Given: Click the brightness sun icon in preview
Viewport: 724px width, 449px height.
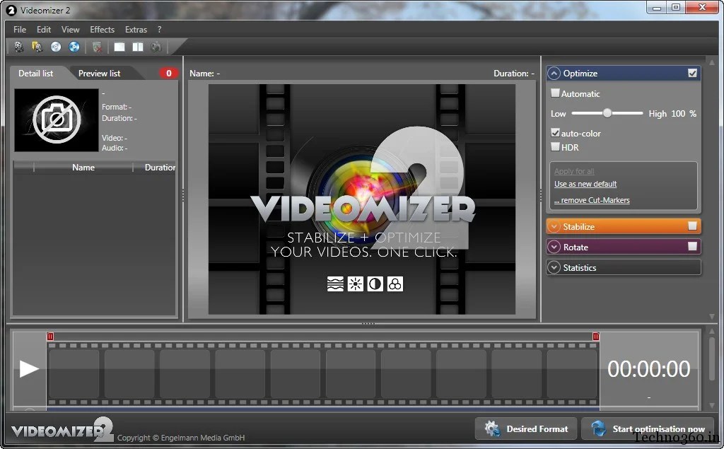Looking at the screenshot, I should pyautogui.click(x=355, y=284).
